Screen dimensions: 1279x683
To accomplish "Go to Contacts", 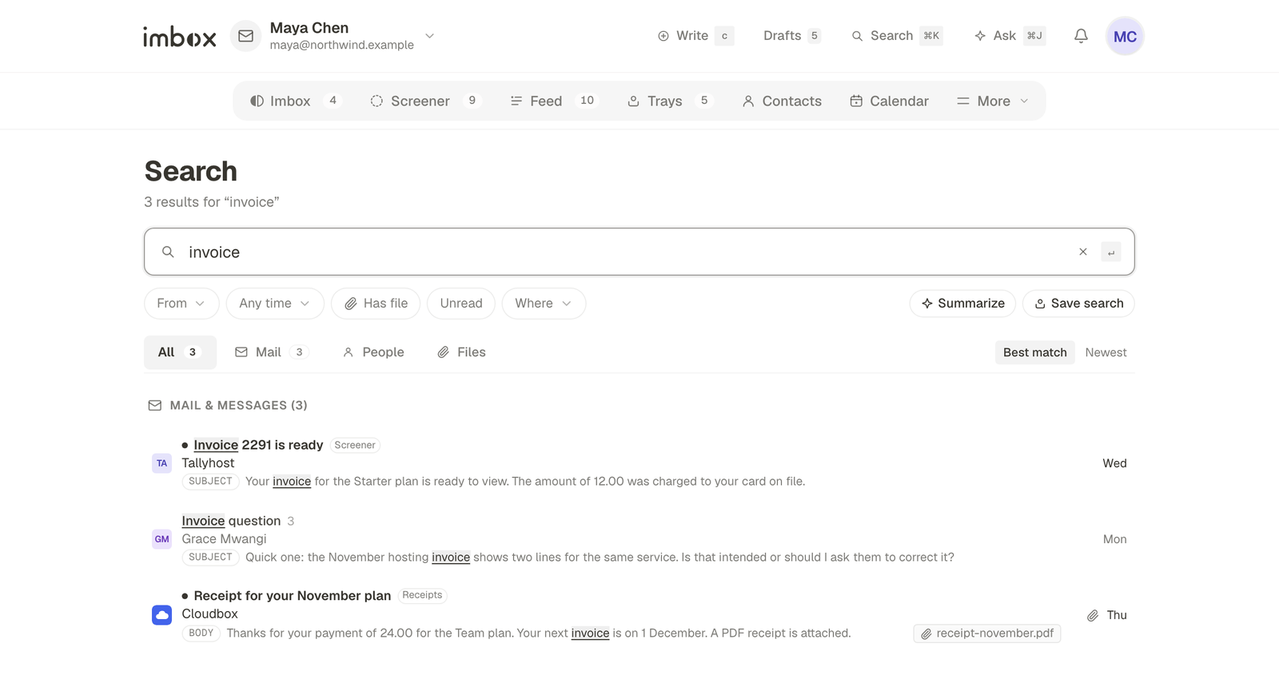I will [782, 101].
